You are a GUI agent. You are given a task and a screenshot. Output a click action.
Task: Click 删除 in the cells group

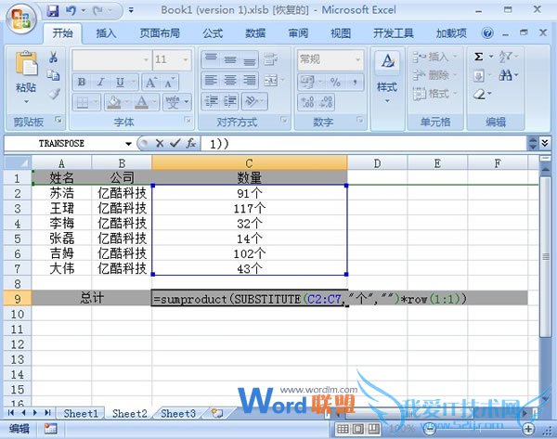(x=434, y=75)
